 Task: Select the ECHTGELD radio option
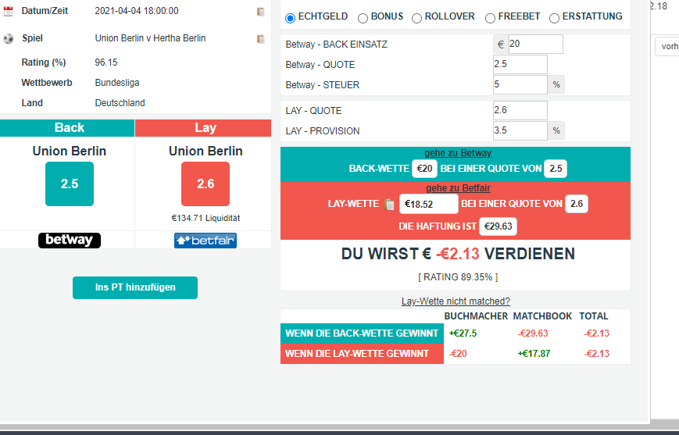click(290, 18)
